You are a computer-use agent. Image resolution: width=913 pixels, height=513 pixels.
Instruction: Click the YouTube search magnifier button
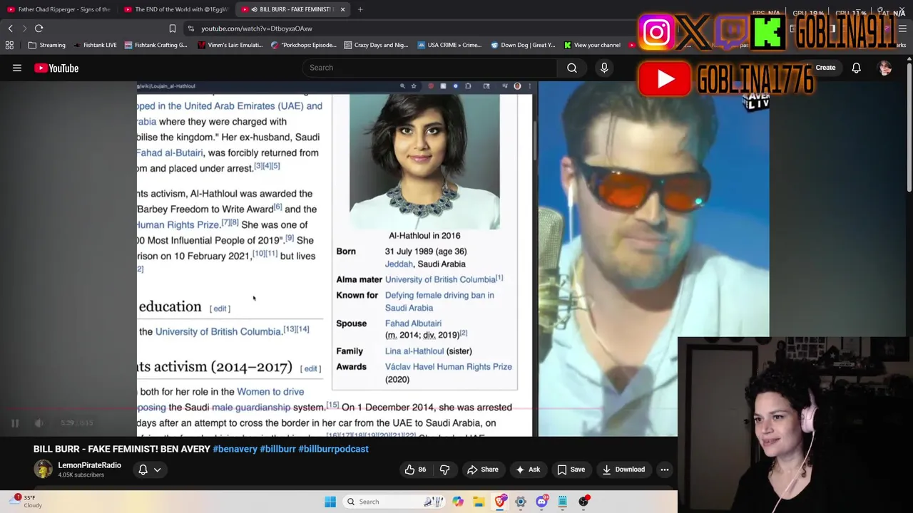(x=572, y=68)
